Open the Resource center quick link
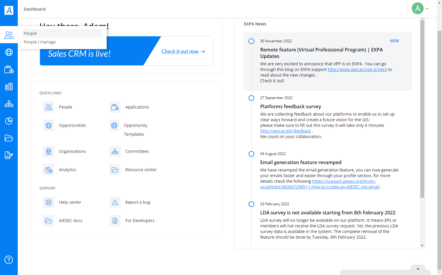 pyautogui.click(x=141, y=170)
